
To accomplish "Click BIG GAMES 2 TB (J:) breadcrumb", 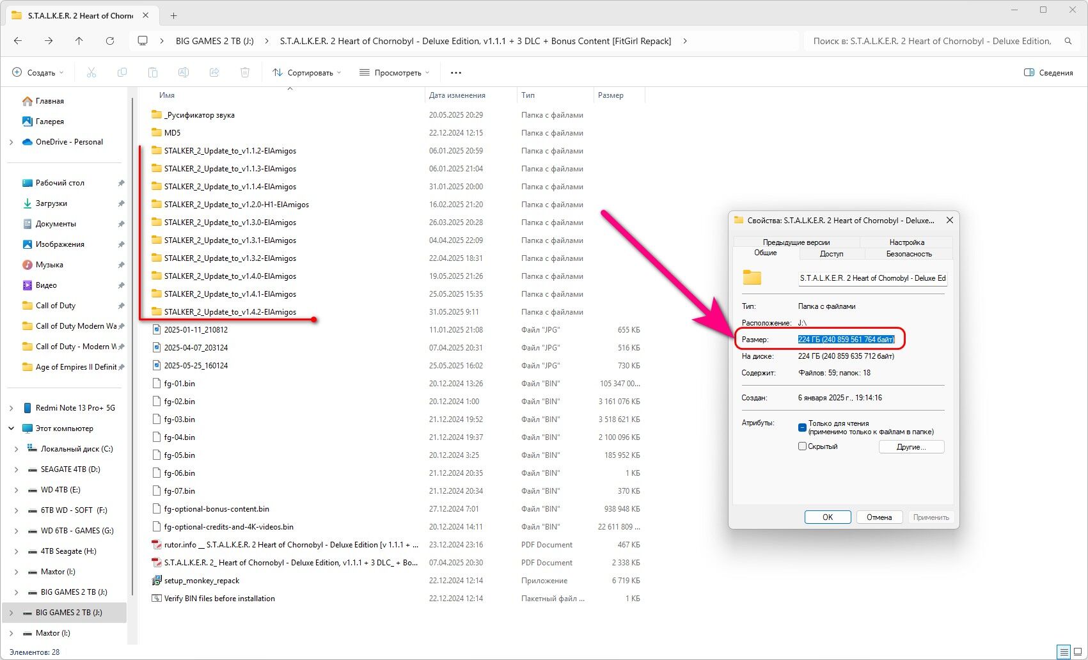I will pos(215,41).
